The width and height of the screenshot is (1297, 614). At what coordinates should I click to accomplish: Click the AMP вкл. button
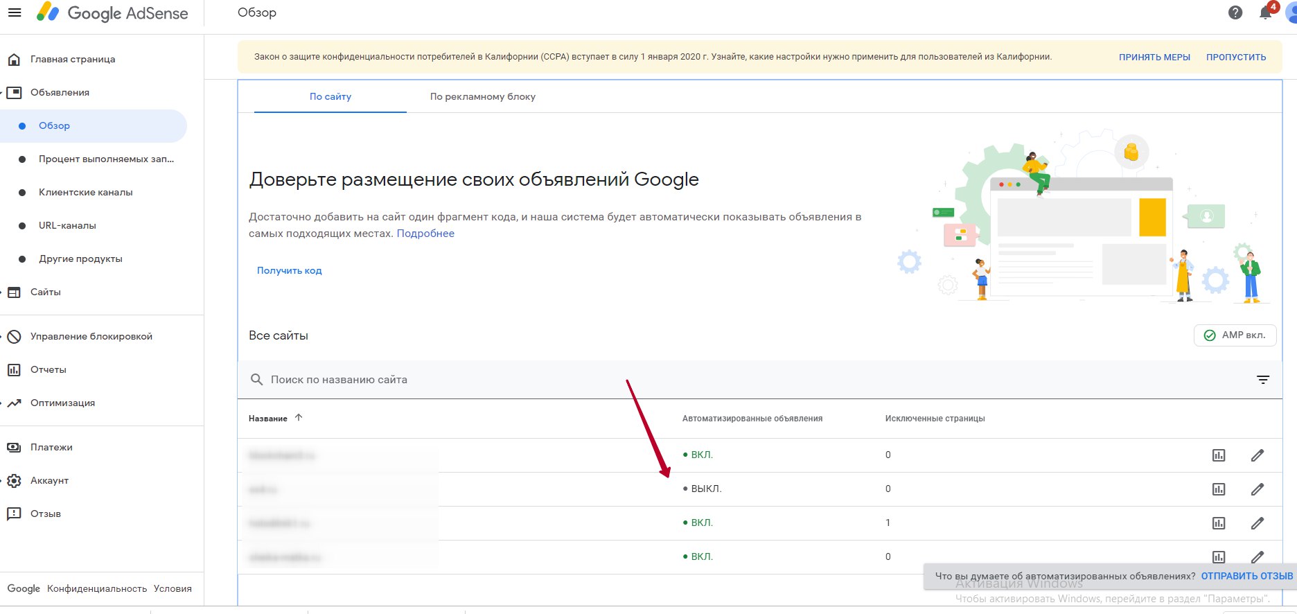tap(1235, 335)
